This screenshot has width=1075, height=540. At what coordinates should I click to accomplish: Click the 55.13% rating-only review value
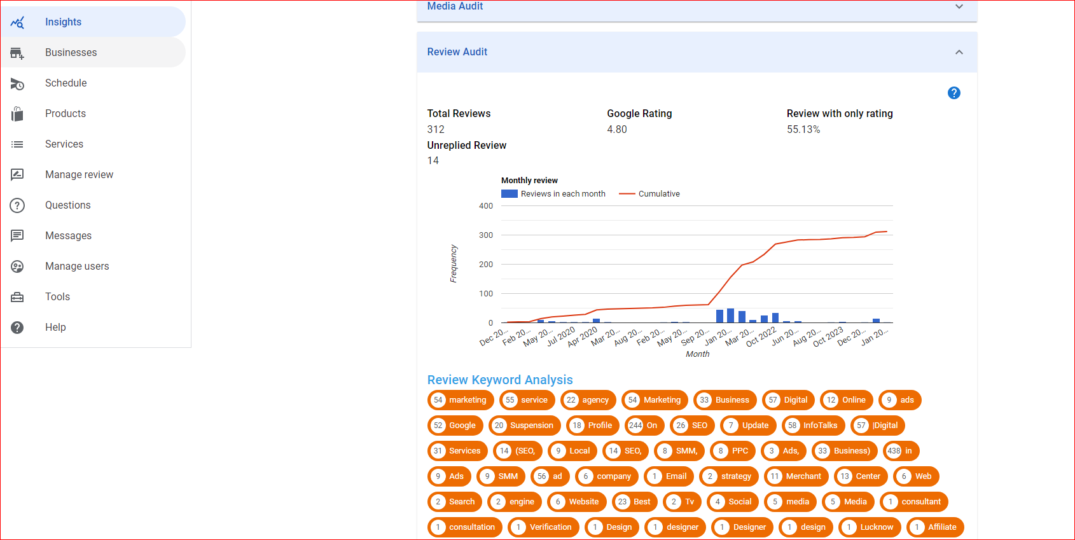point(803,129)
